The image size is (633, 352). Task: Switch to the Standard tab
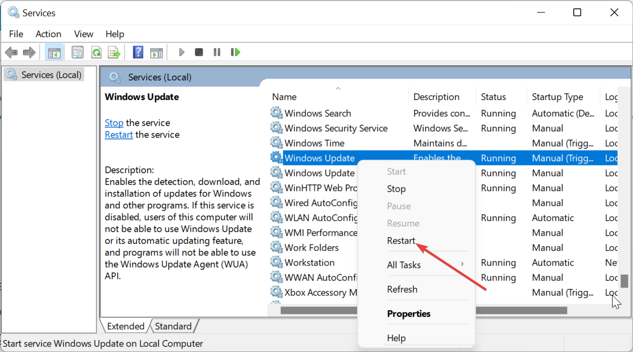coord(173,326)
